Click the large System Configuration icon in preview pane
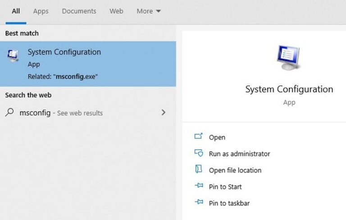 [x=289, y=58]
